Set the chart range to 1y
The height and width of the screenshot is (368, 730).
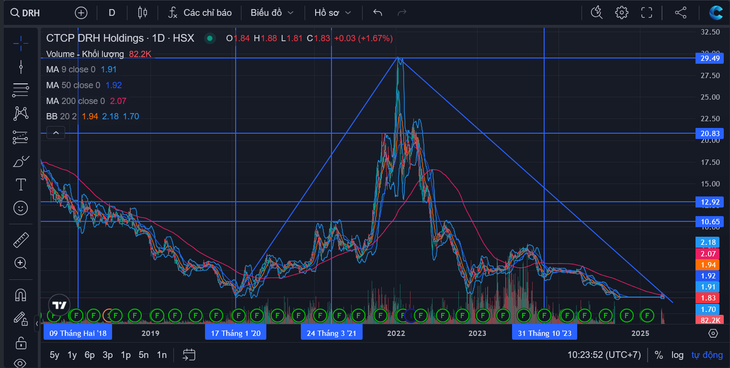72,355
